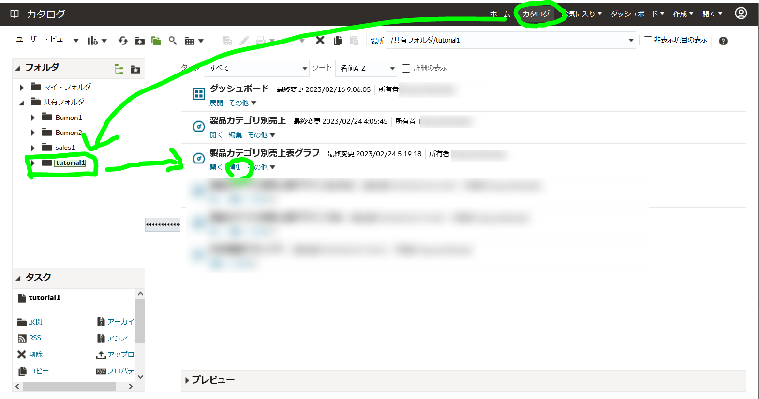Click the green show folders pane icon
Image resolution: width=759 pixels, height=399 pixels.
pos(156,41)
